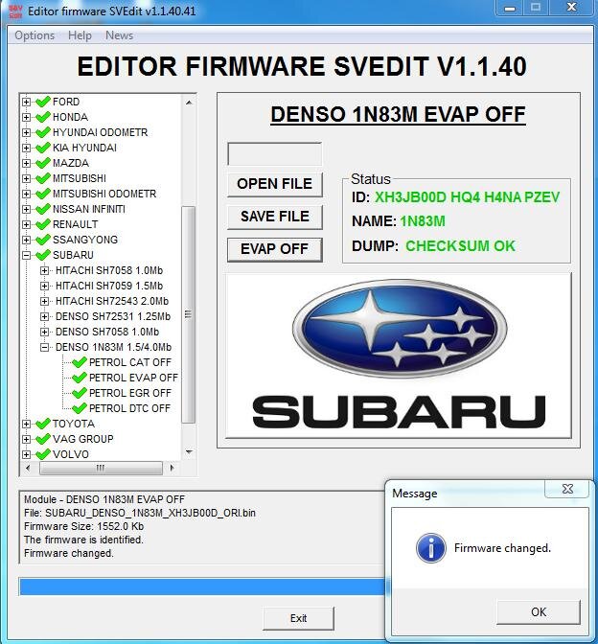
Task: Click the blue progress bar
Action: [203, 586]
